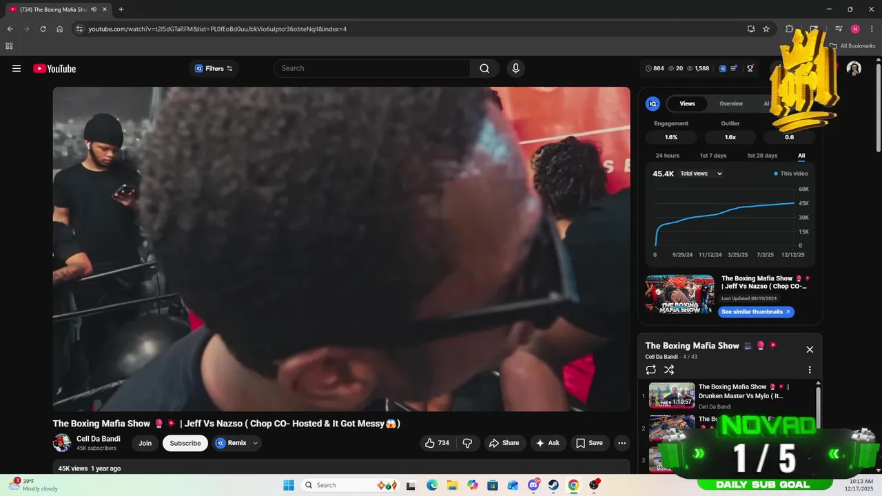Mute the tab via speaker icon
882x496 pixels.
tap(94, 9)
